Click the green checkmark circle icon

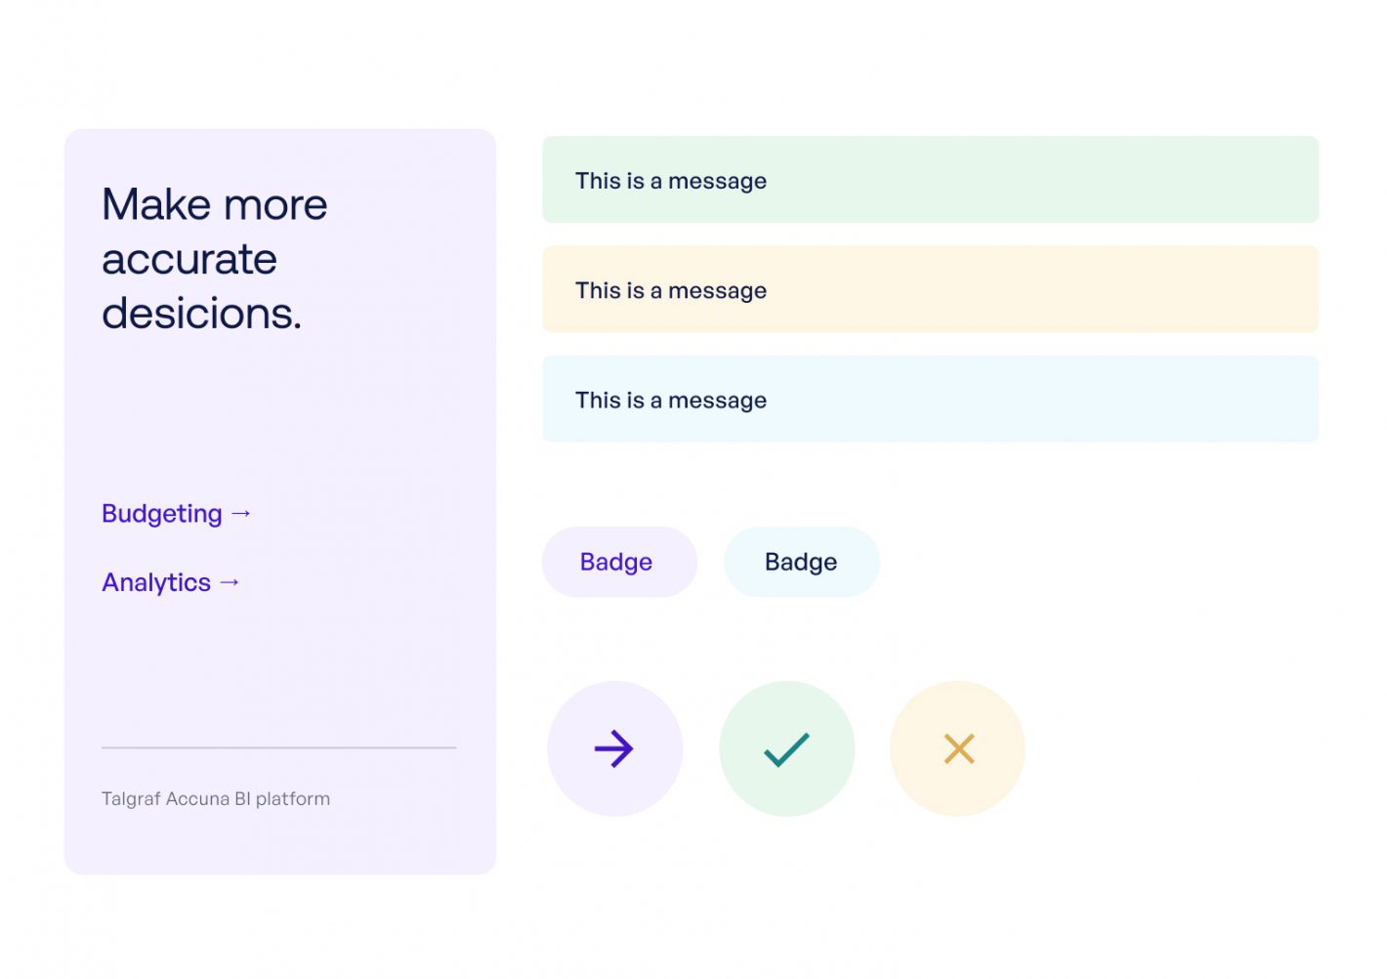click(x=787, y=748)
